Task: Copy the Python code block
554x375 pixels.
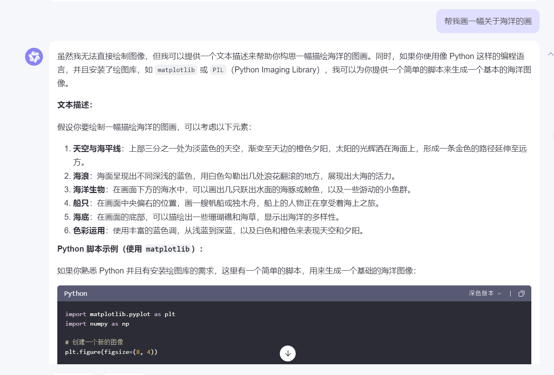Action: pos(521,293)
